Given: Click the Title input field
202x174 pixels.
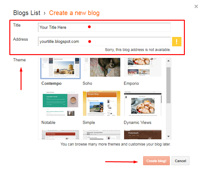Looking at the screenshot, I should point(104,27).
